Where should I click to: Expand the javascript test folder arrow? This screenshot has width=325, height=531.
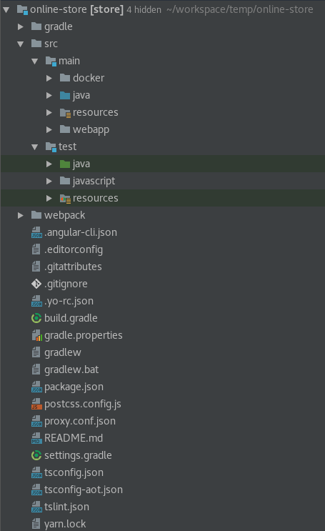pos(49,182)
